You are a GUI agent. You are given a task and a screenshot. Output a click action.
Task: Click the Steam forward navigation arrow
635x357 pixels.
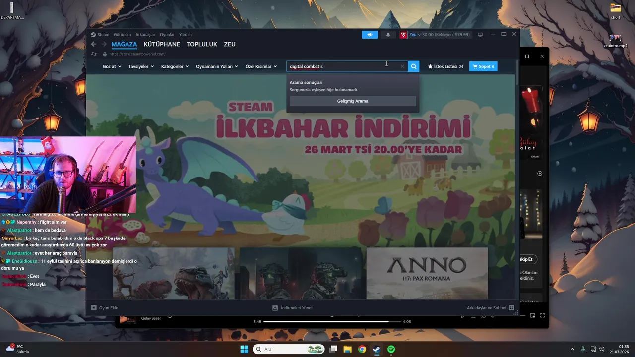coord(104,44)
